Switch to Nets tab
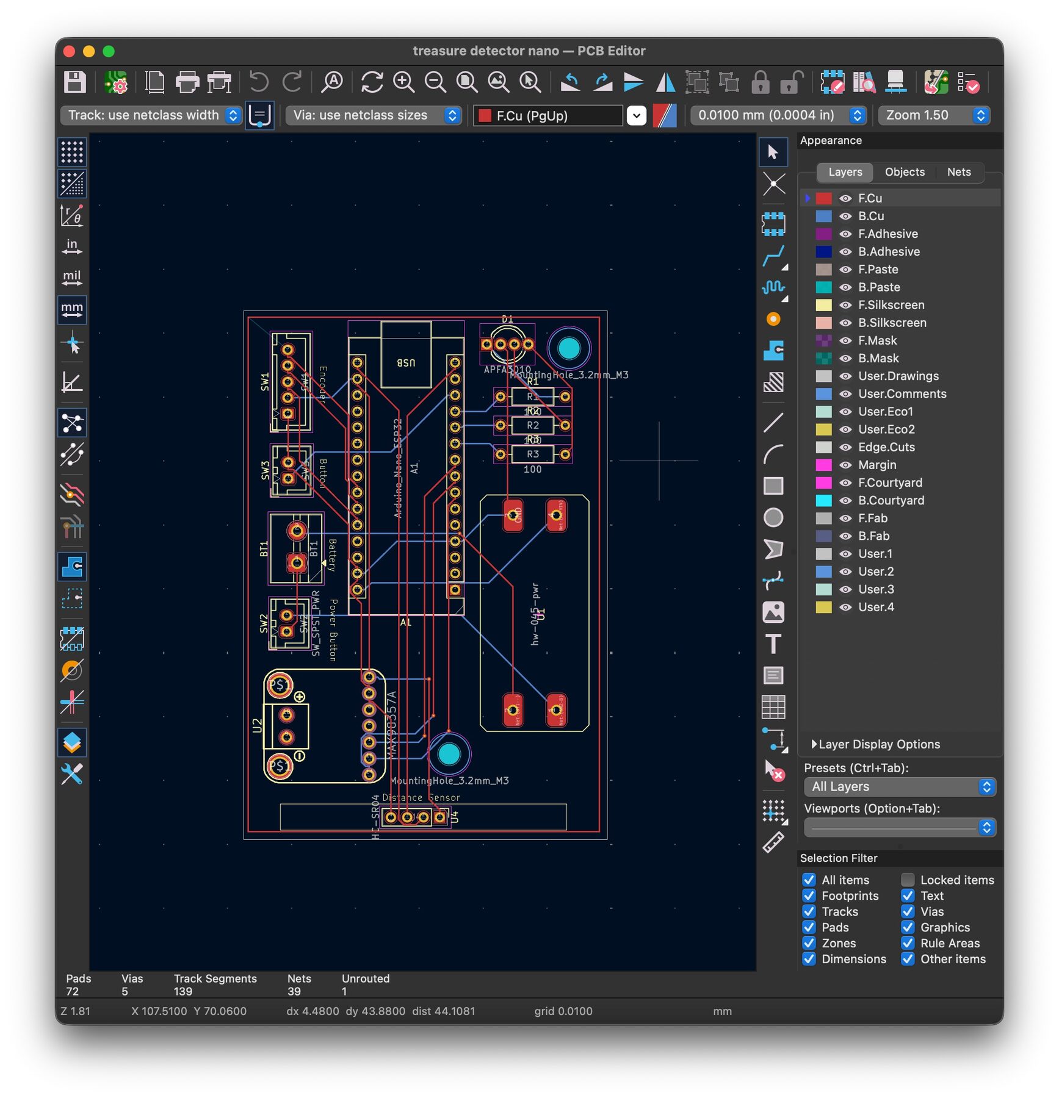Screen dimensions: 1059x1098 pyautogui.click(x=959, y=172)
